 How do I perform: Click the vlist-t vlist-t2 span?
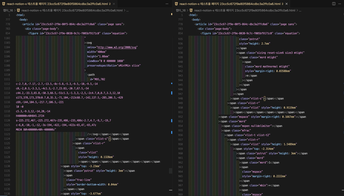coord(248,135)
